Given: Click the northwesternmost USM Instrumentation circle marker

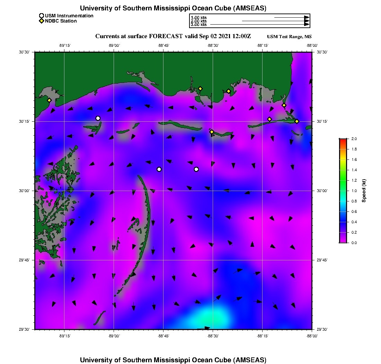Looking at the screenshot, I should point(98,118).
